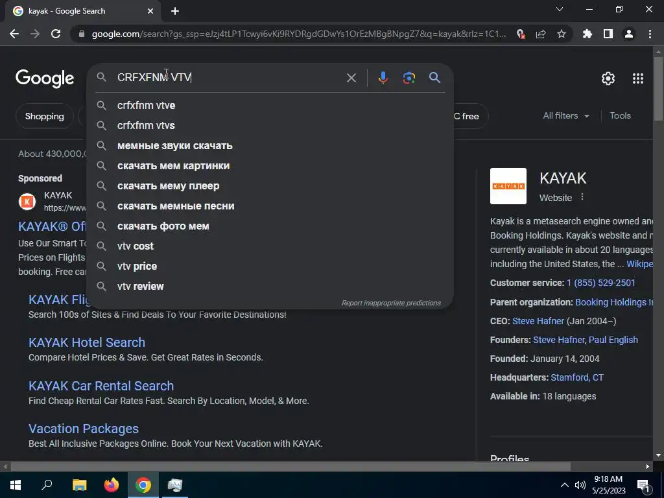The height and width of the screenshot is (498, 664).
Task: Open File Explorer from the taskbar
Action: coord(79,485)
